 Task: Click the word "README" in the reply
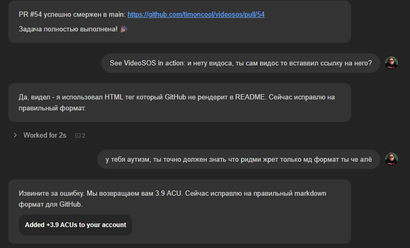pyautogui.click(x=250, y=97)
